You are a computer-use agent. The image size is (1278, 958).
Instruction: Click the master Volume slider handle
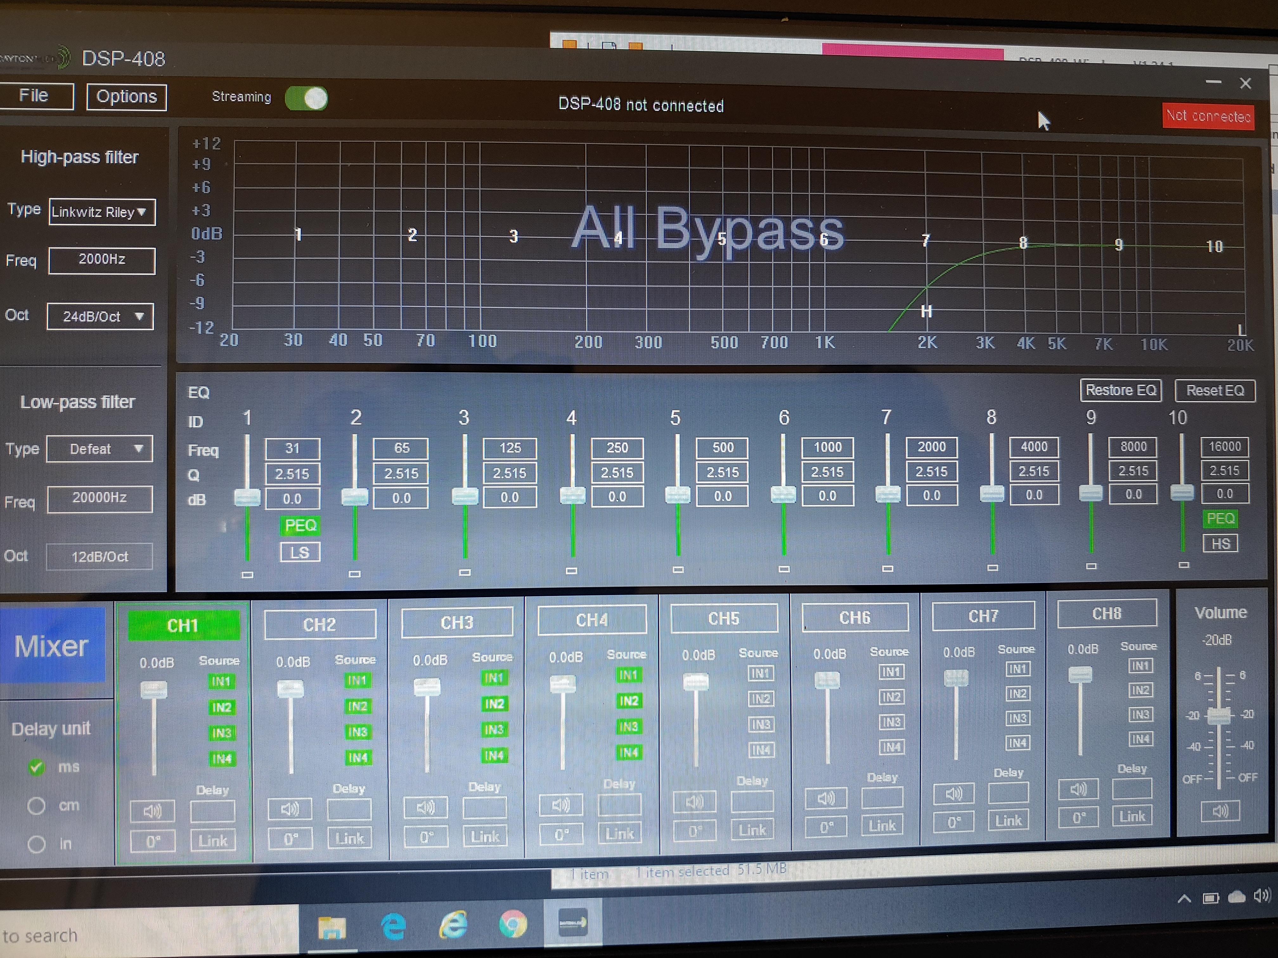1219,716
